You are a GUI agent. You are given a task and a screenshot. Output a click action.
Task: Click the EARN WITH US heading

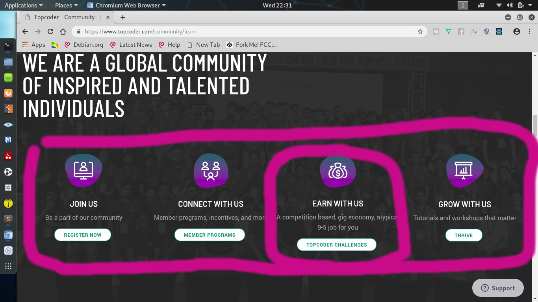[338, 204]
